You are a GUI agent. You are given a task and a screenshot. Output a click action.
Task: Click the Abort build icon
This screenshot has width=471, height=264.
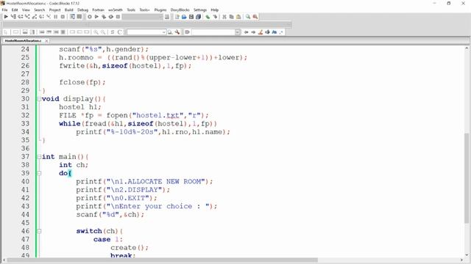click(118, 17)
